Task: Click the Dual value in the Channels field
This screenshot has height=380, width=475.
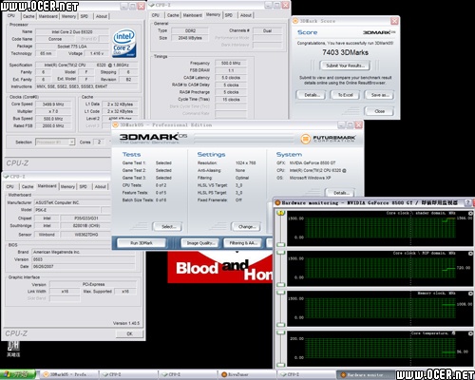Action: coord(267,30)
